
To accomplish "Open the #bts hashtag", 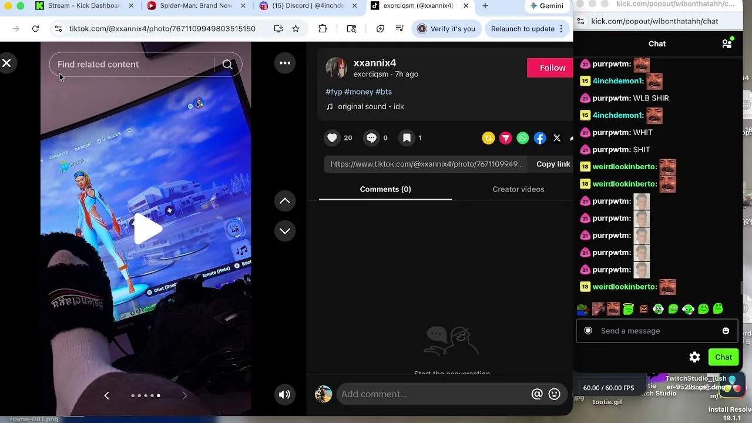I will click(384, 92).
